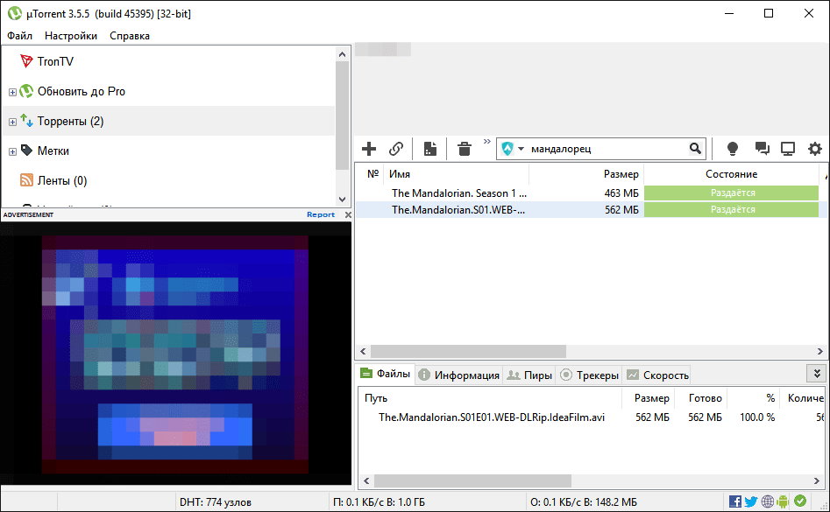Select Ленты (0) in the sidebar
Image resolution: width=830 pixels, height=512 pixels.
[x=62, y=180]
